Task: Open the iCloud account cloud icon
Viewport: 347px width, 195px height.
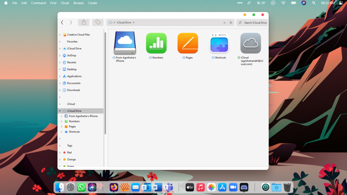Action: tap(251, 43)
